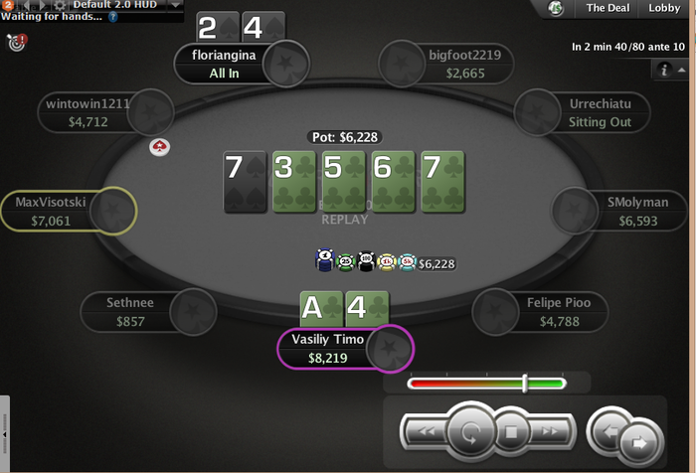Go to next hand with right arrow

tap(639, 442)
